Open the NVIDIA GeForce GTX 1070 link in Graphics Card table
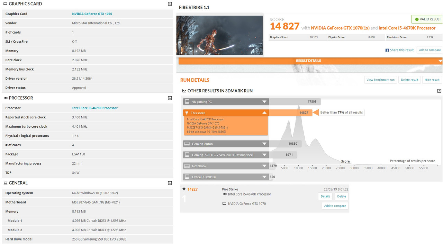Viewport: 443px width, 244px height. (92, 14)
